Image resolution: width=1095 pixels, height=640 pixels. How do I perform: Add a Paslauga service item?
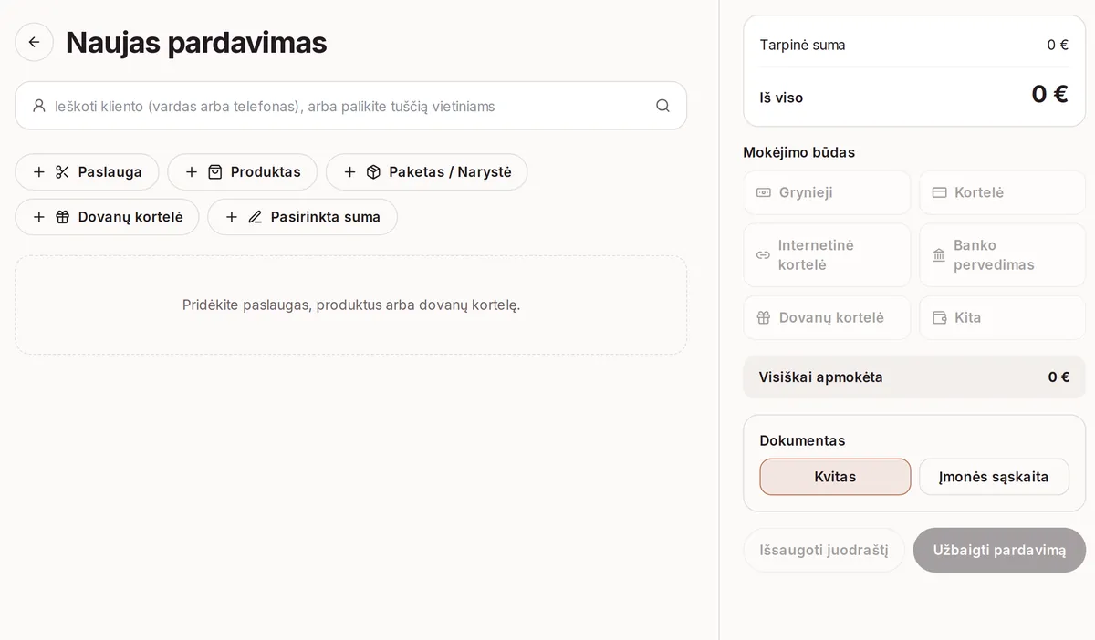(x=87, y=172)
